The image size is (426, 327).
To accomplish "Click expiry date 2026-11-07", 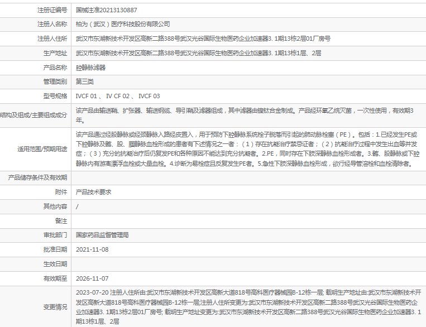I will coord(92,278).
